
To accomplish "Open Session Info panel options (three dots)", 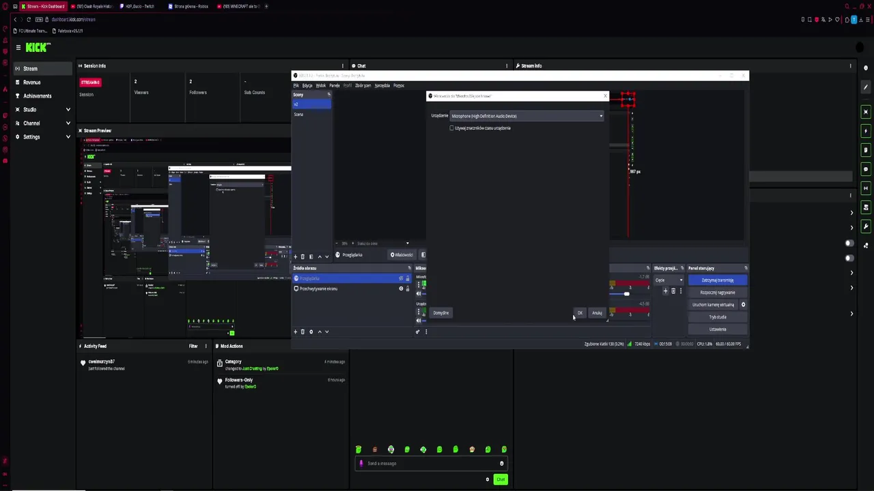I will 343,66.
